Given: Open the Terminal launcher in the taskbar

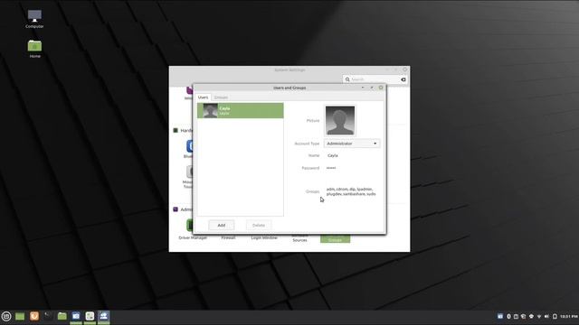Looking at the screenshot, I should tap(48, 316).
